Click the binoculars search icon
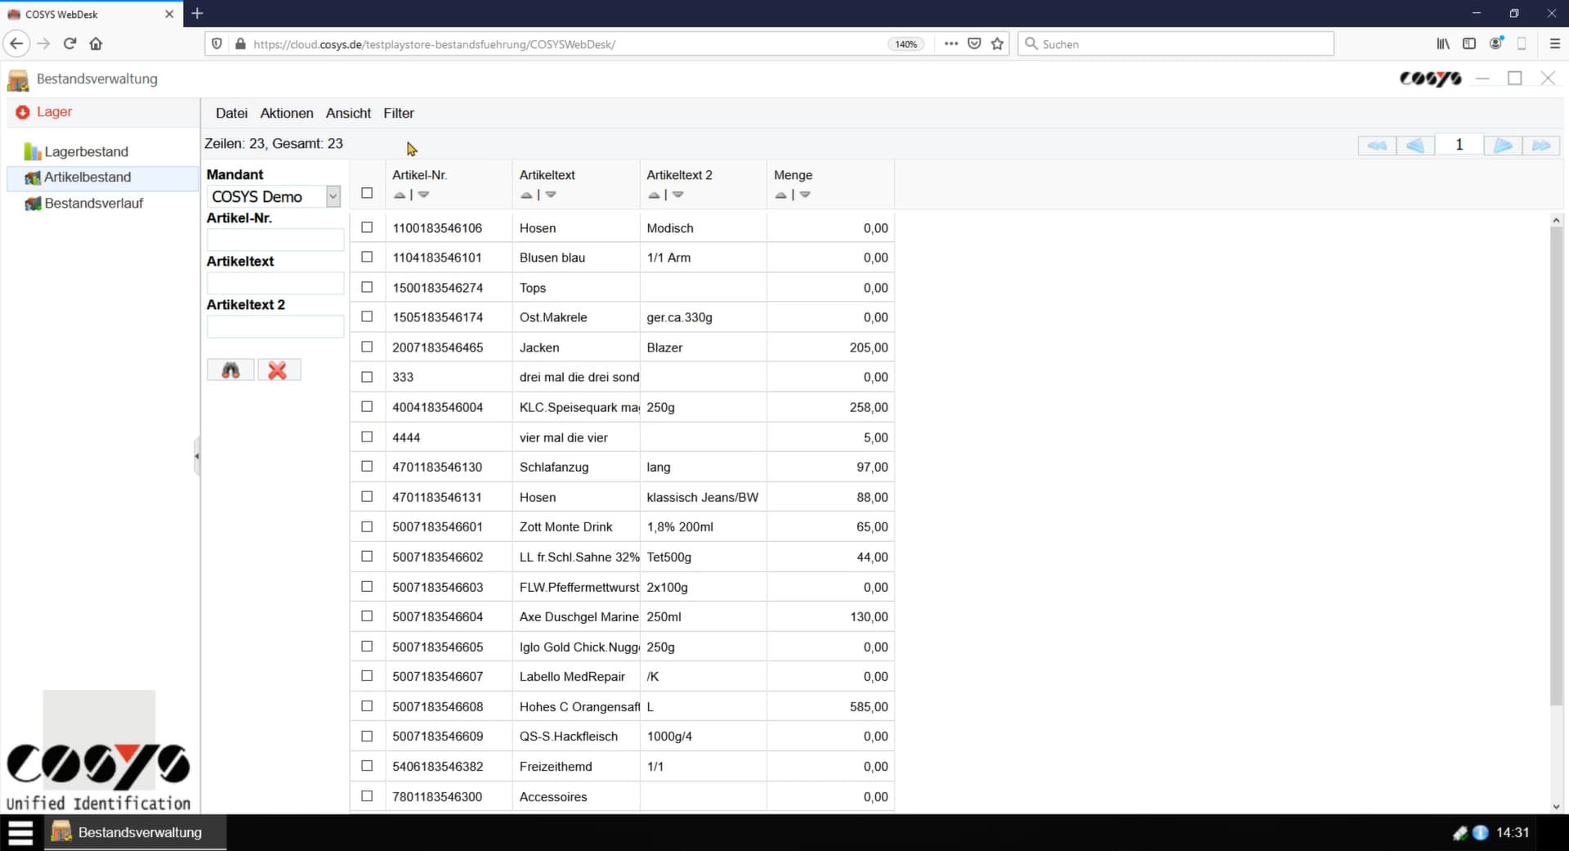Image resolution: width=1569 pixels, height=851 pixels. tap(230, 370)
